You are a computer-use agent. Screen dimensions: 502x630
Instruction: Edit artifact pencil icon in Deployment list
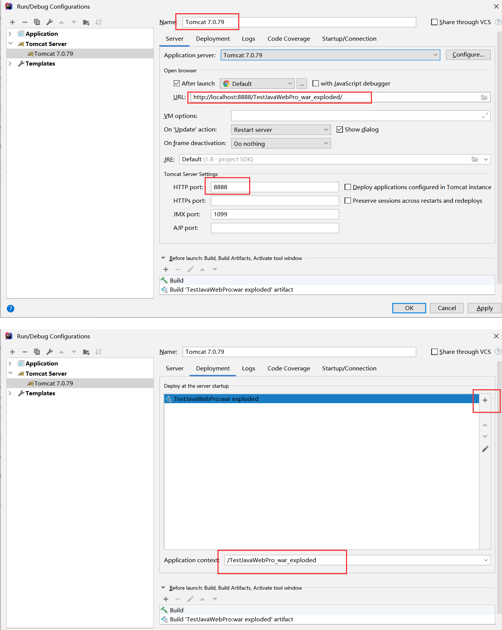(x=485, y=449)
